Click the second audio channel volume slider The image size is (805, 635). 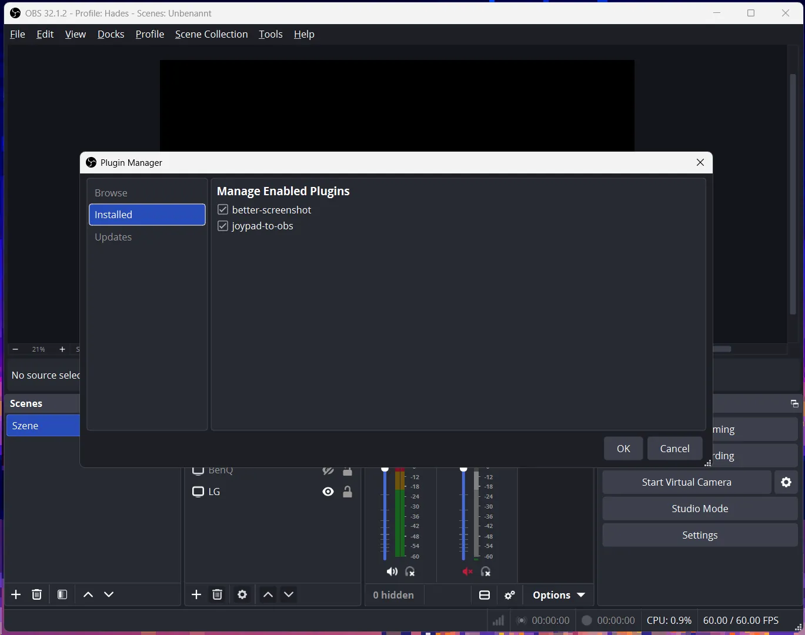tap(463, 513)
